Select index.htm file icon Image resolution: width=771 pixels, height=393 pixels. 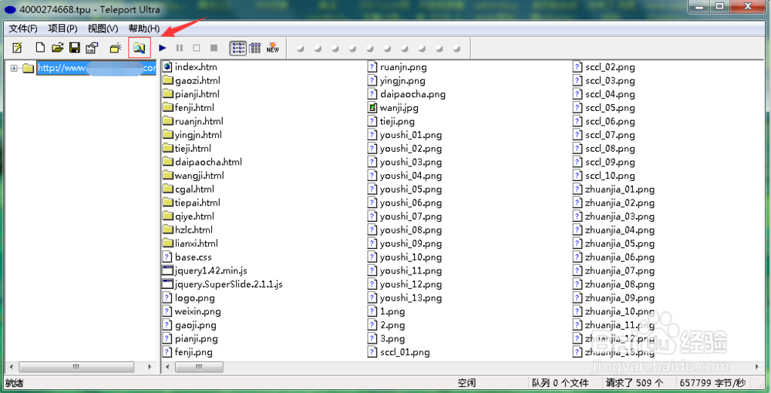(167, 67)
